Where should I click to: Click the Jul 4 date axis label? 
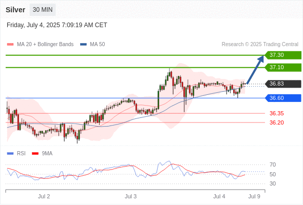pos(219,196)
